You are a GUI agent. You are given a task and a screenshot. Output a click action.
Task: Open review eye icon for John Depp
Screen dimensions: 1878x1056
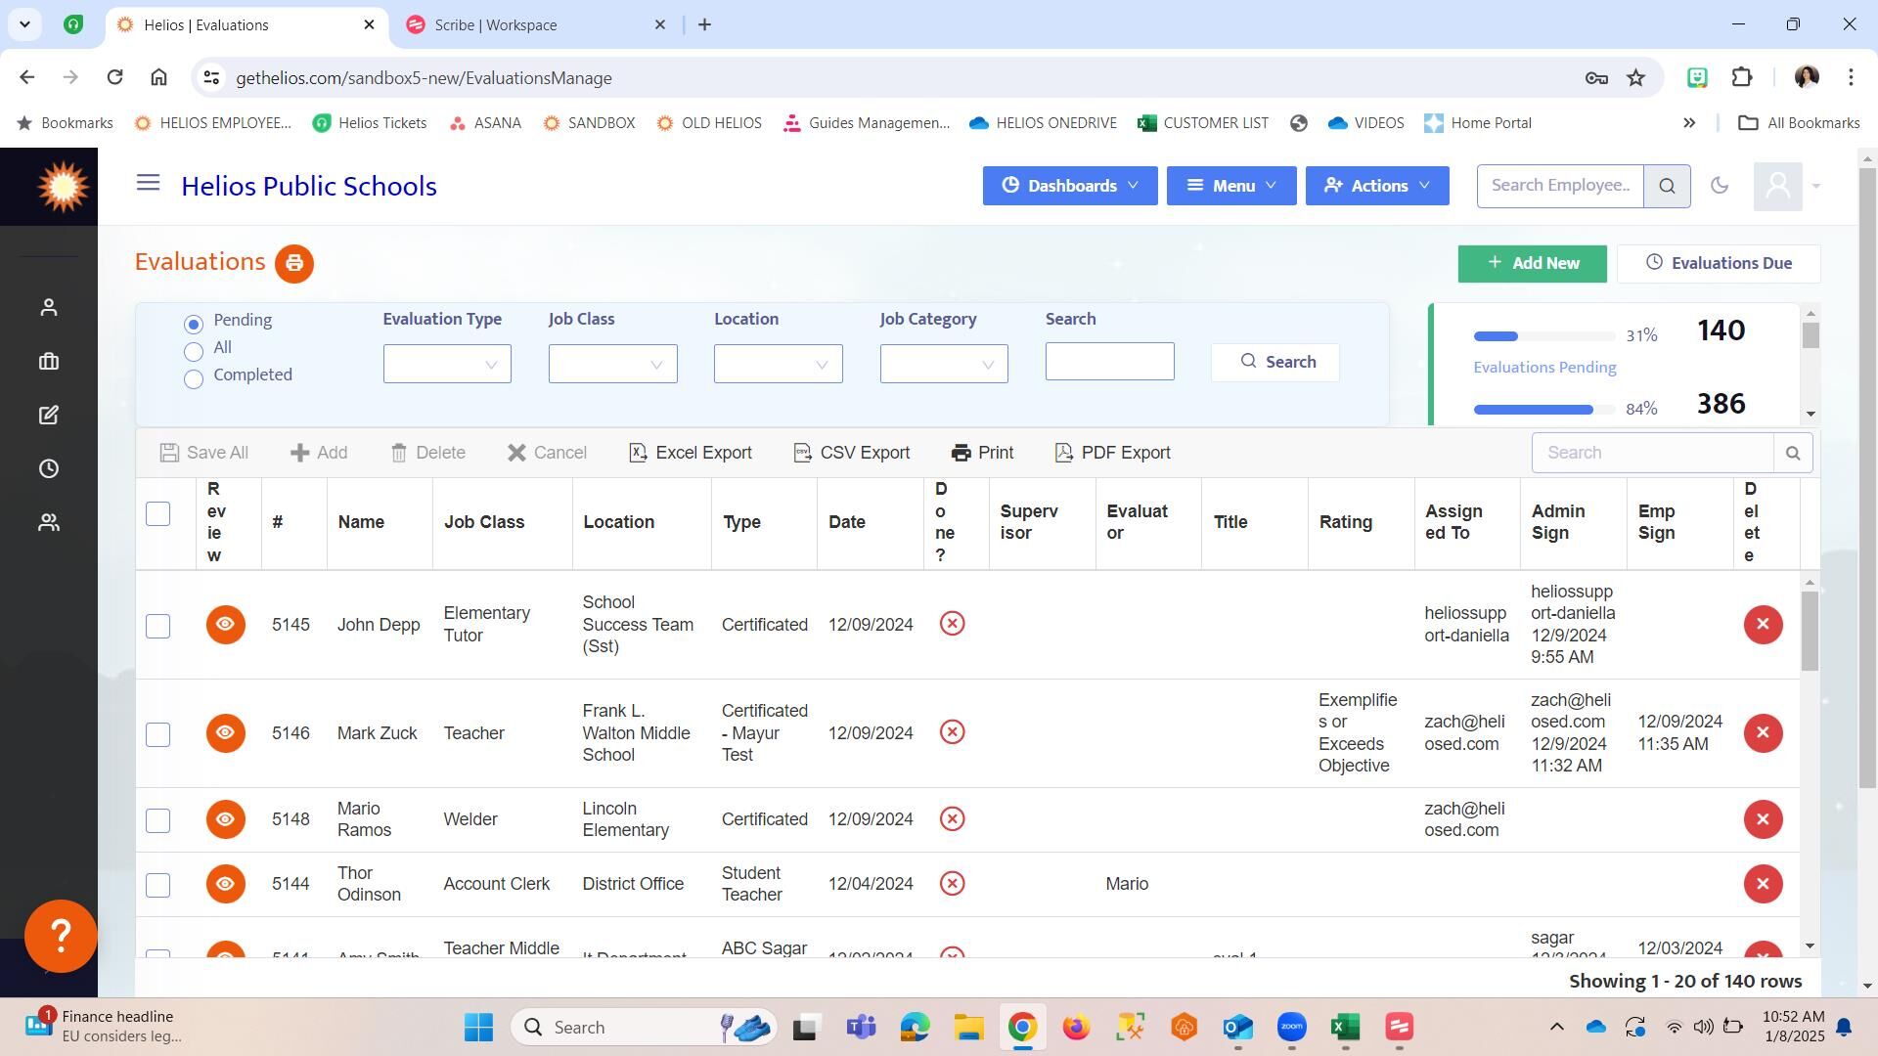coord(225,625)
